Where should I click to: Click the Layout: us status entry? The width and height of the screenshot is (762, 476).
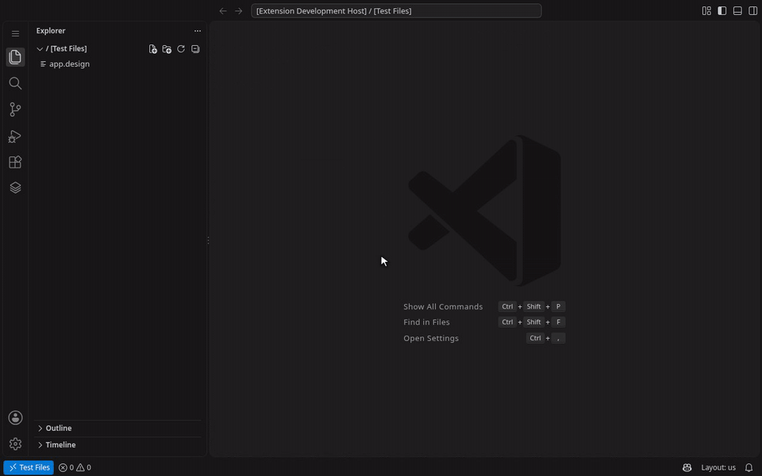[x=718, y=467]
